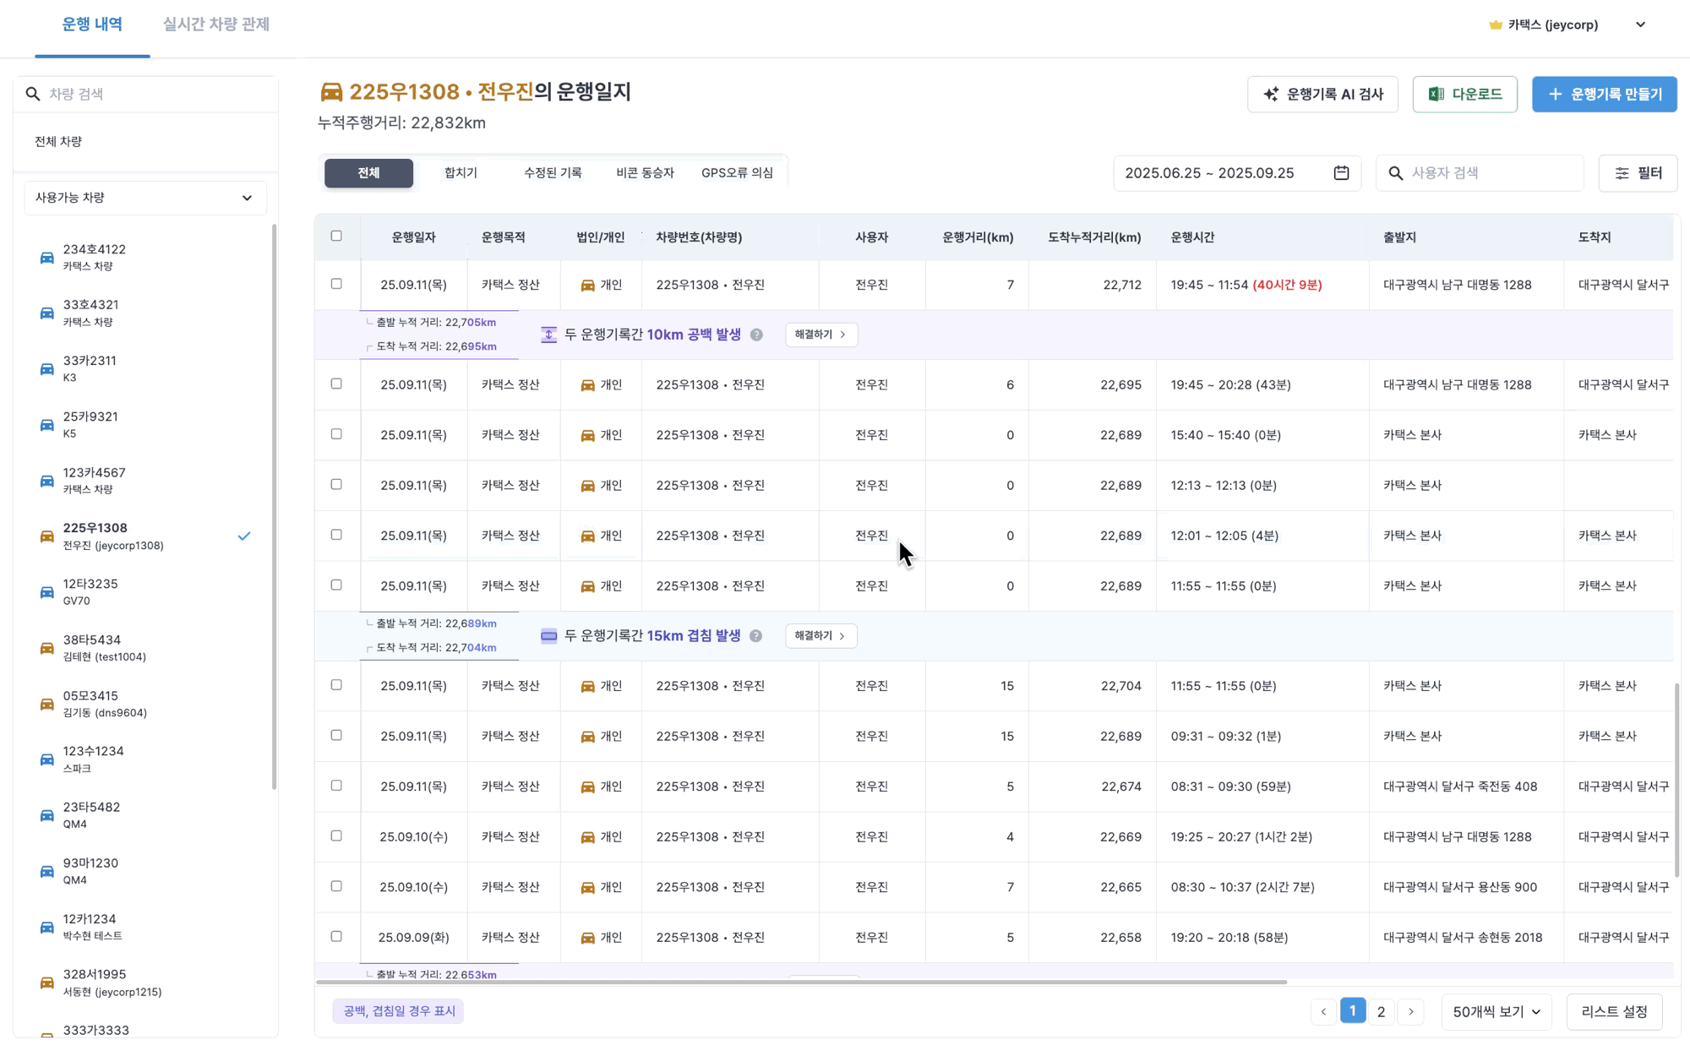The height and width of the screenshot is (1056, 1690).
Task: Click the filter sliders icon on 필터
Action: click(x=1622, y=173)
